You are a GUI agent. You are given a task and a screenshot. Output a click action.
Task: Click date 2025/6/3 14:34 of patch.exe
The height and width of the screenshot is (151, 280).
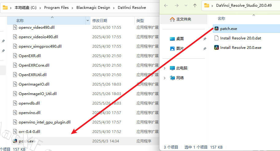point(105,141)
